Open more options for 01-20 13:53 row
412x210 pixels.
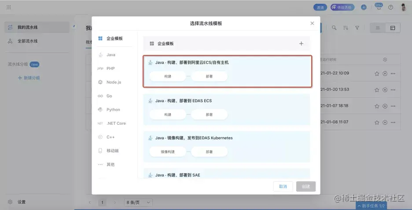pos(393,90)
